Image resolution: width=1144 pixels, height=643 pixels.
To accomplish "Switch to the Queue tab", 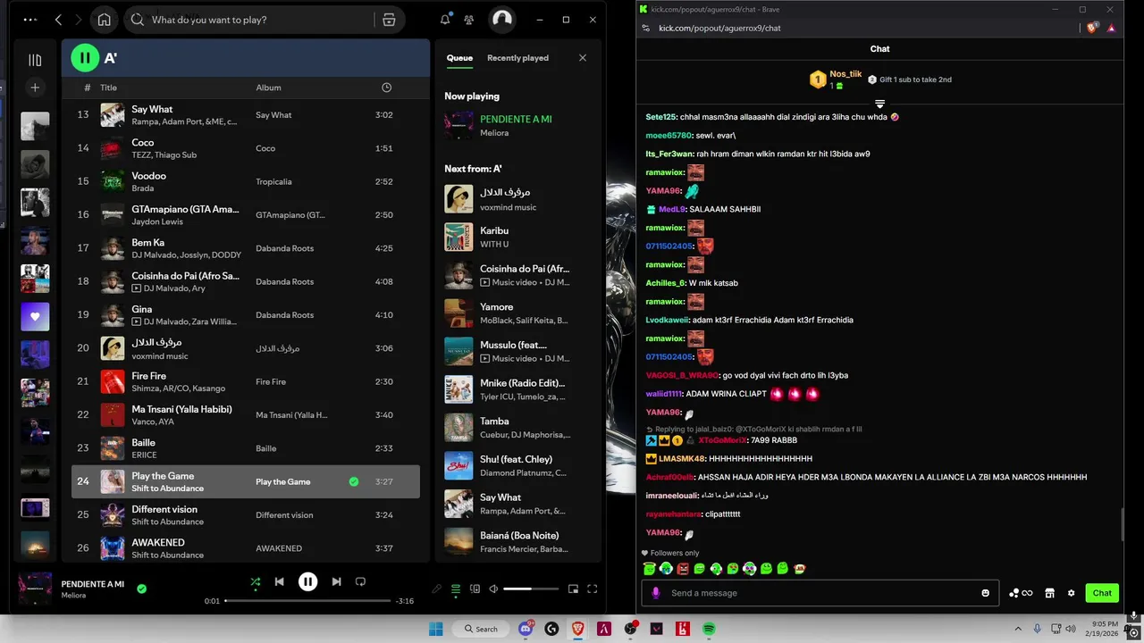I will 459,58.
